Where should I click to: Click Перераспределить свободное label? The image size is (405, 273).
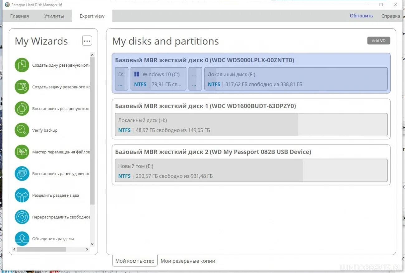61,217
